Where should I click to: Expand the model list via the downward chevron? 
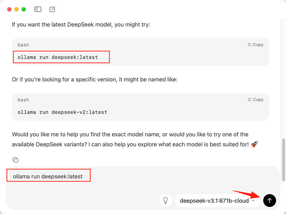[253, 200]
